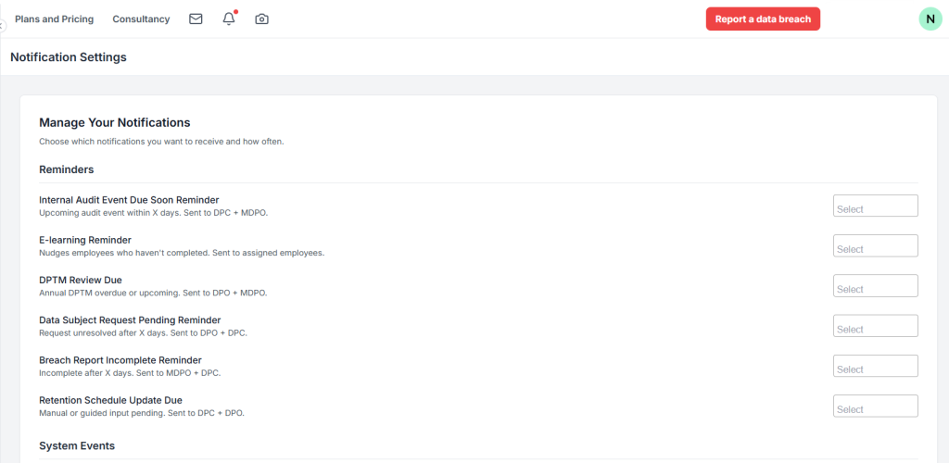Open the mail envelope icon
The width and height of the screenshot is (949, 463).
(196, 19)
